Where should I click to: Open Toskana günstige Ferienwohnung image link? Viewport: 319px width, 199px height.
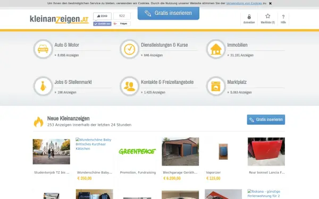[x=264, y=194]
